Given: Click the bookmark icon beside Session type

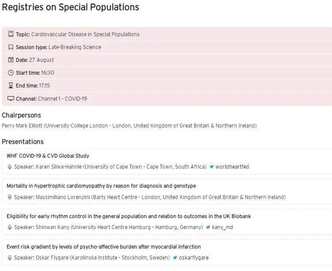Looking at the screenshot, I should (x=11, y=47).
